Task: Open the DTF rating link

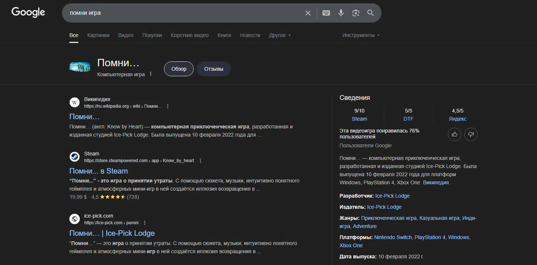Action: pyautogui.click(x=409, y=119)
